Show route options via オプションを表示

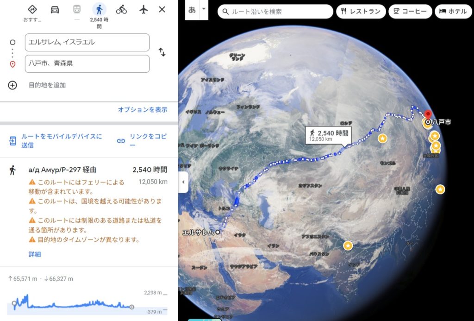coord(142,110)
